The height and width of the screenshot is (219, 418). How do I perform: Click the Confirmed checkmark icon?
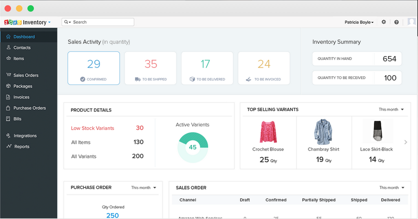tap(83, 79)
